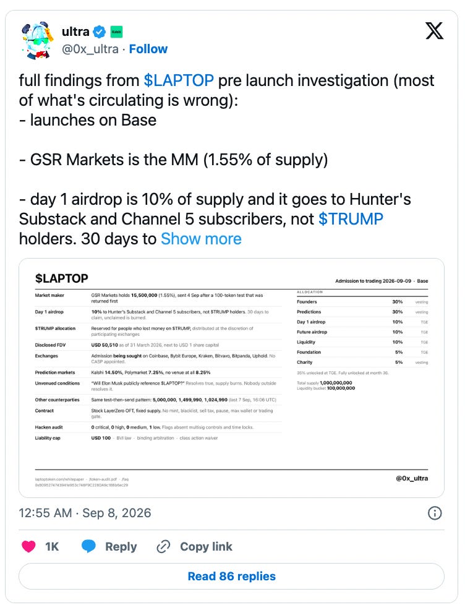This screenshot has height=610, width=465.
Task: Click the X logo icon
Action: tap(434, 31)
